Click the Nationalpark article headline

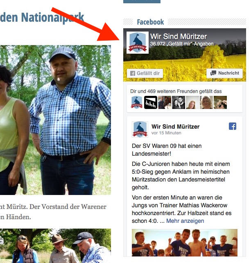42,17
